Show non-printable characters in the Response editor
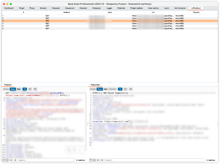 pos(125,89)
